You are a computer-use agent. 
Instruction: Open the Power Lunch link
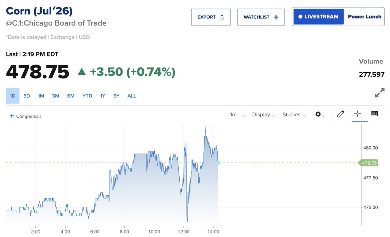tap(365, 17)
